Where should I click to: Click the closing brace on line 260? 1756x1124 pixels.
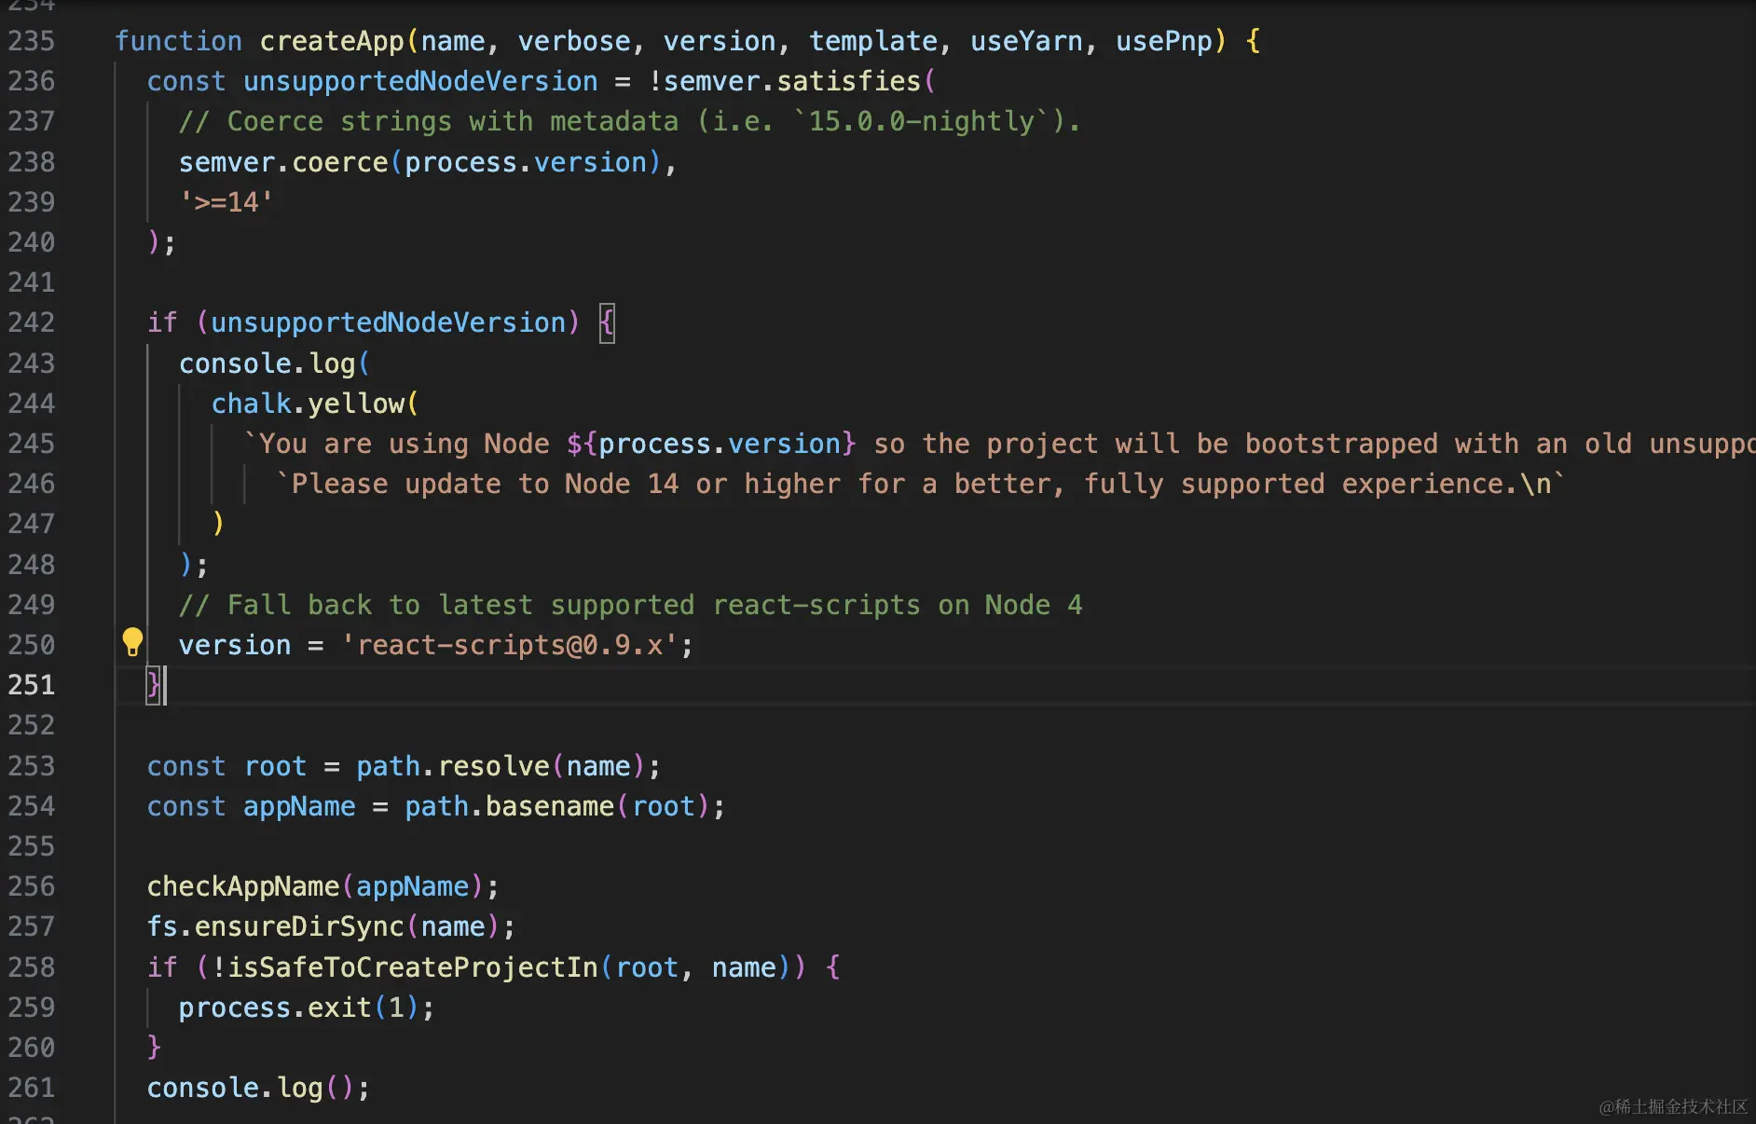click(154, 1048)
